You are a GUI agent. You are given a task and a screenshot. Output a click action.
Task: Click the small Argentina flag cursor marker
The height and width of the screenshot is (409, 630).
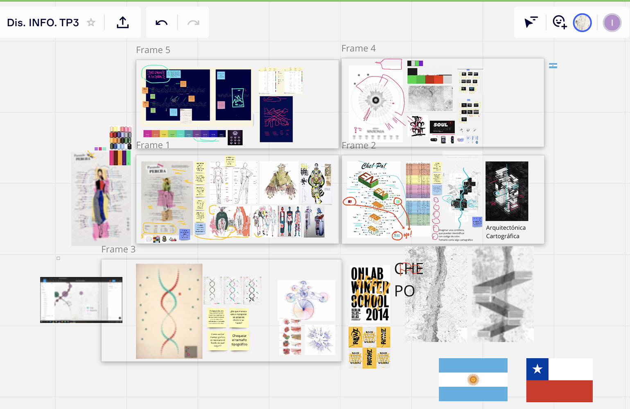[553, 65]
